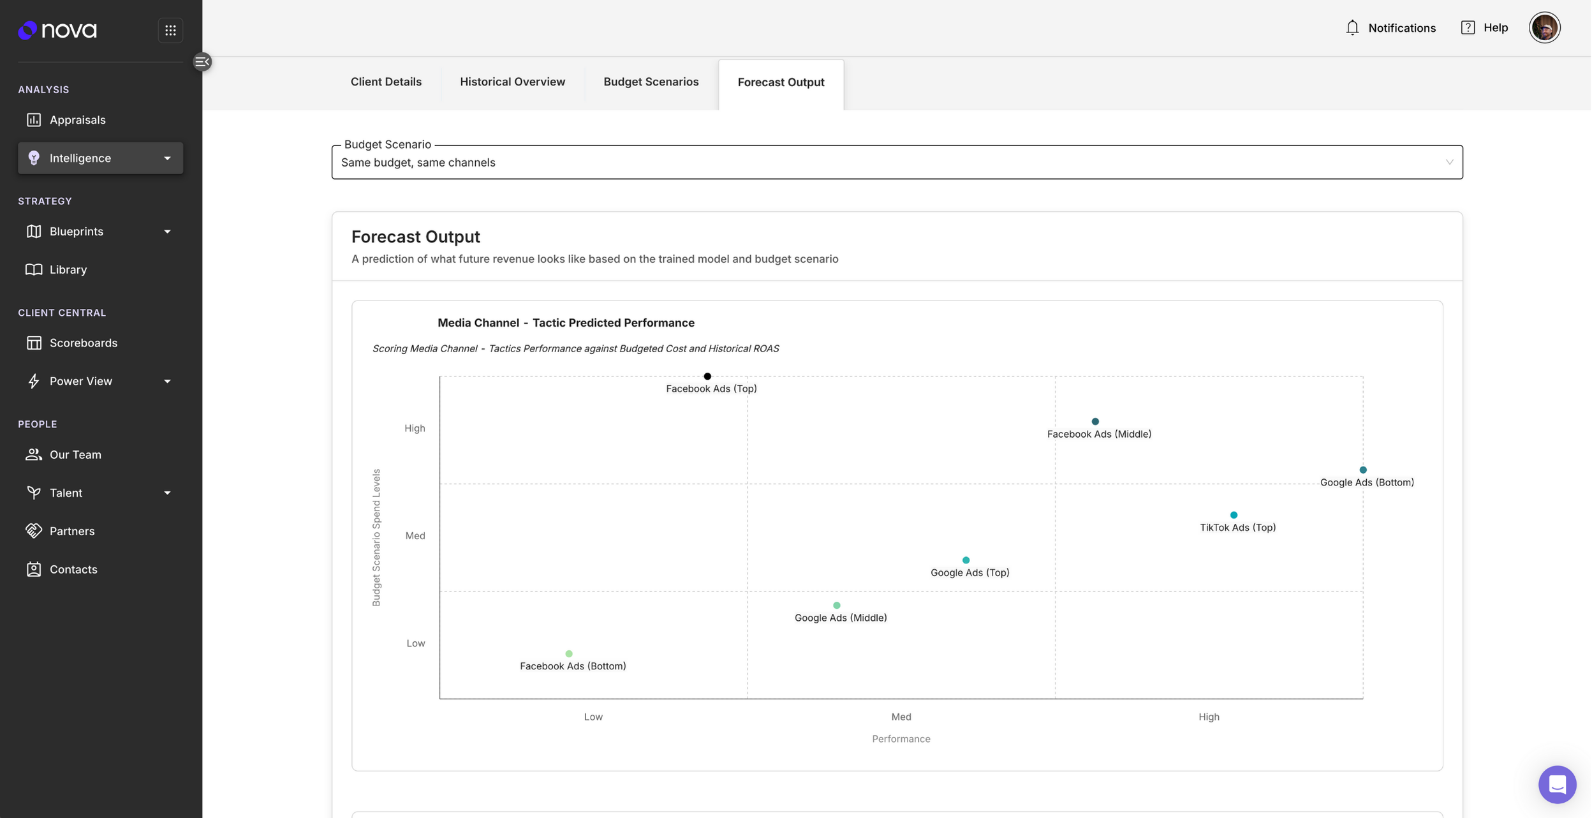Switch to the Budget Scenarios tab

[x=651, y=82]
